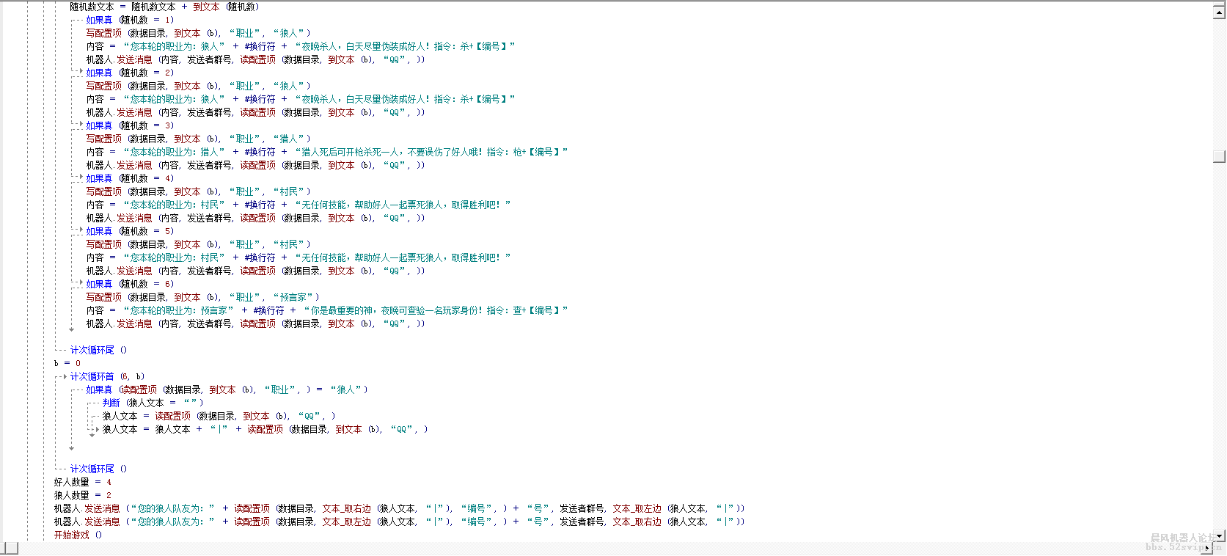Place cursor on the b = 0 line
The height and width of the screenshot is (556, 1227).
point(67,364)
